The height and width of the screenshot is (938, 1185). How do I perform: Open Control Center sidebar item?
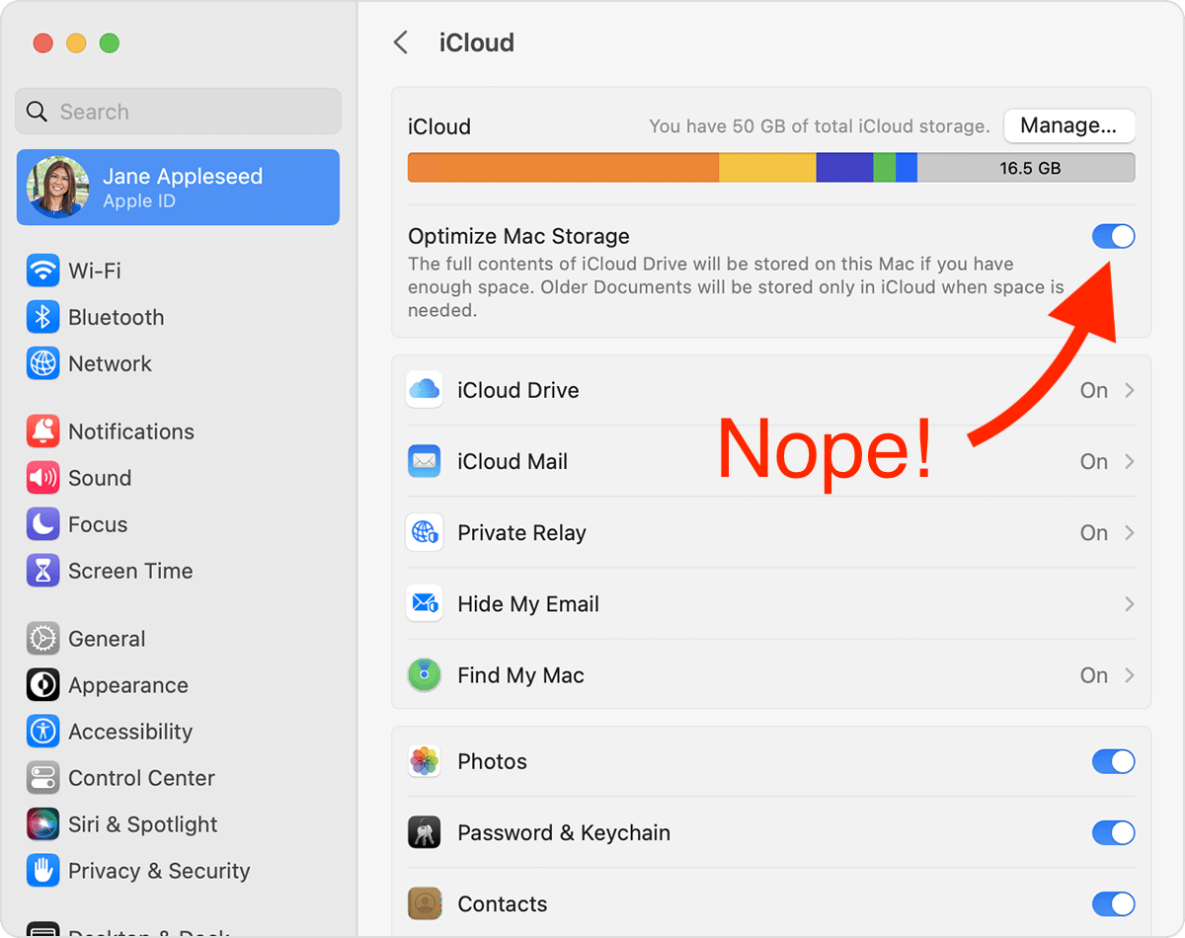pos(141,778)
